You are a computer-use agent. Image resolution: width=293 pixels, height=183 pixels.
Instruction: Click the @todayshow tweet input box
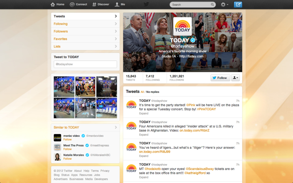pos(86,64)
